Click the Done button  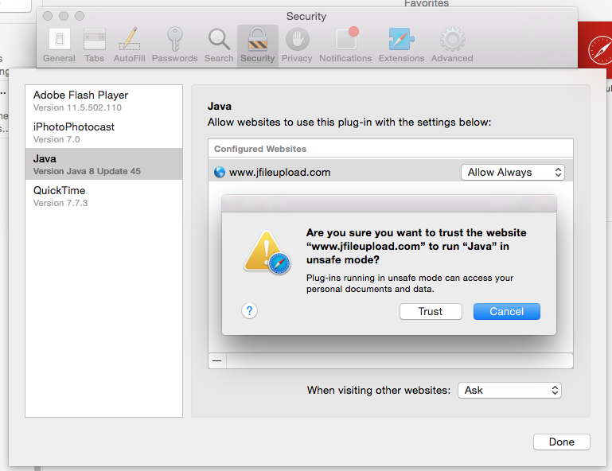pyautogui.click(x=561, y=442)
